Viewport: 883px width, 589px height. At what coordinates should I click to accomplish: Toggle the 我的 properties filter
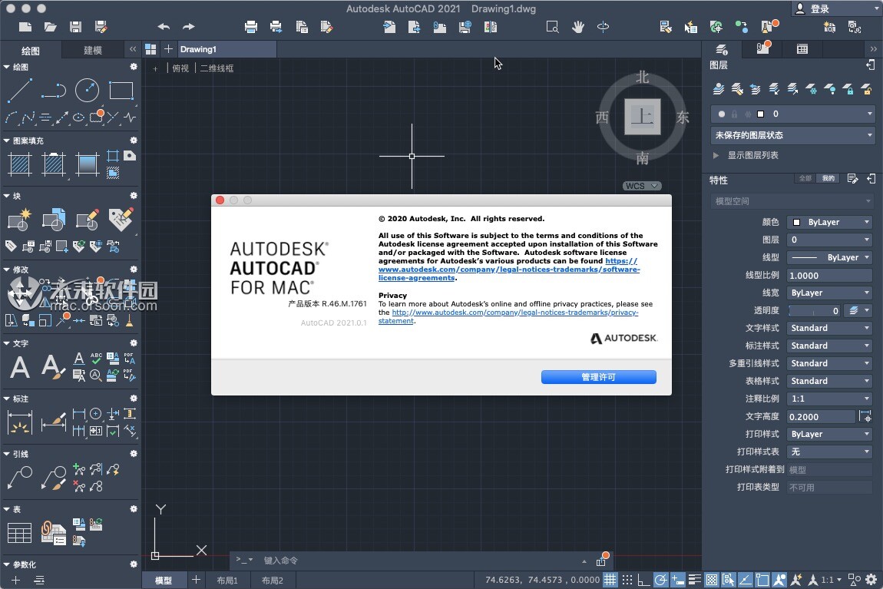coord(828,178)
